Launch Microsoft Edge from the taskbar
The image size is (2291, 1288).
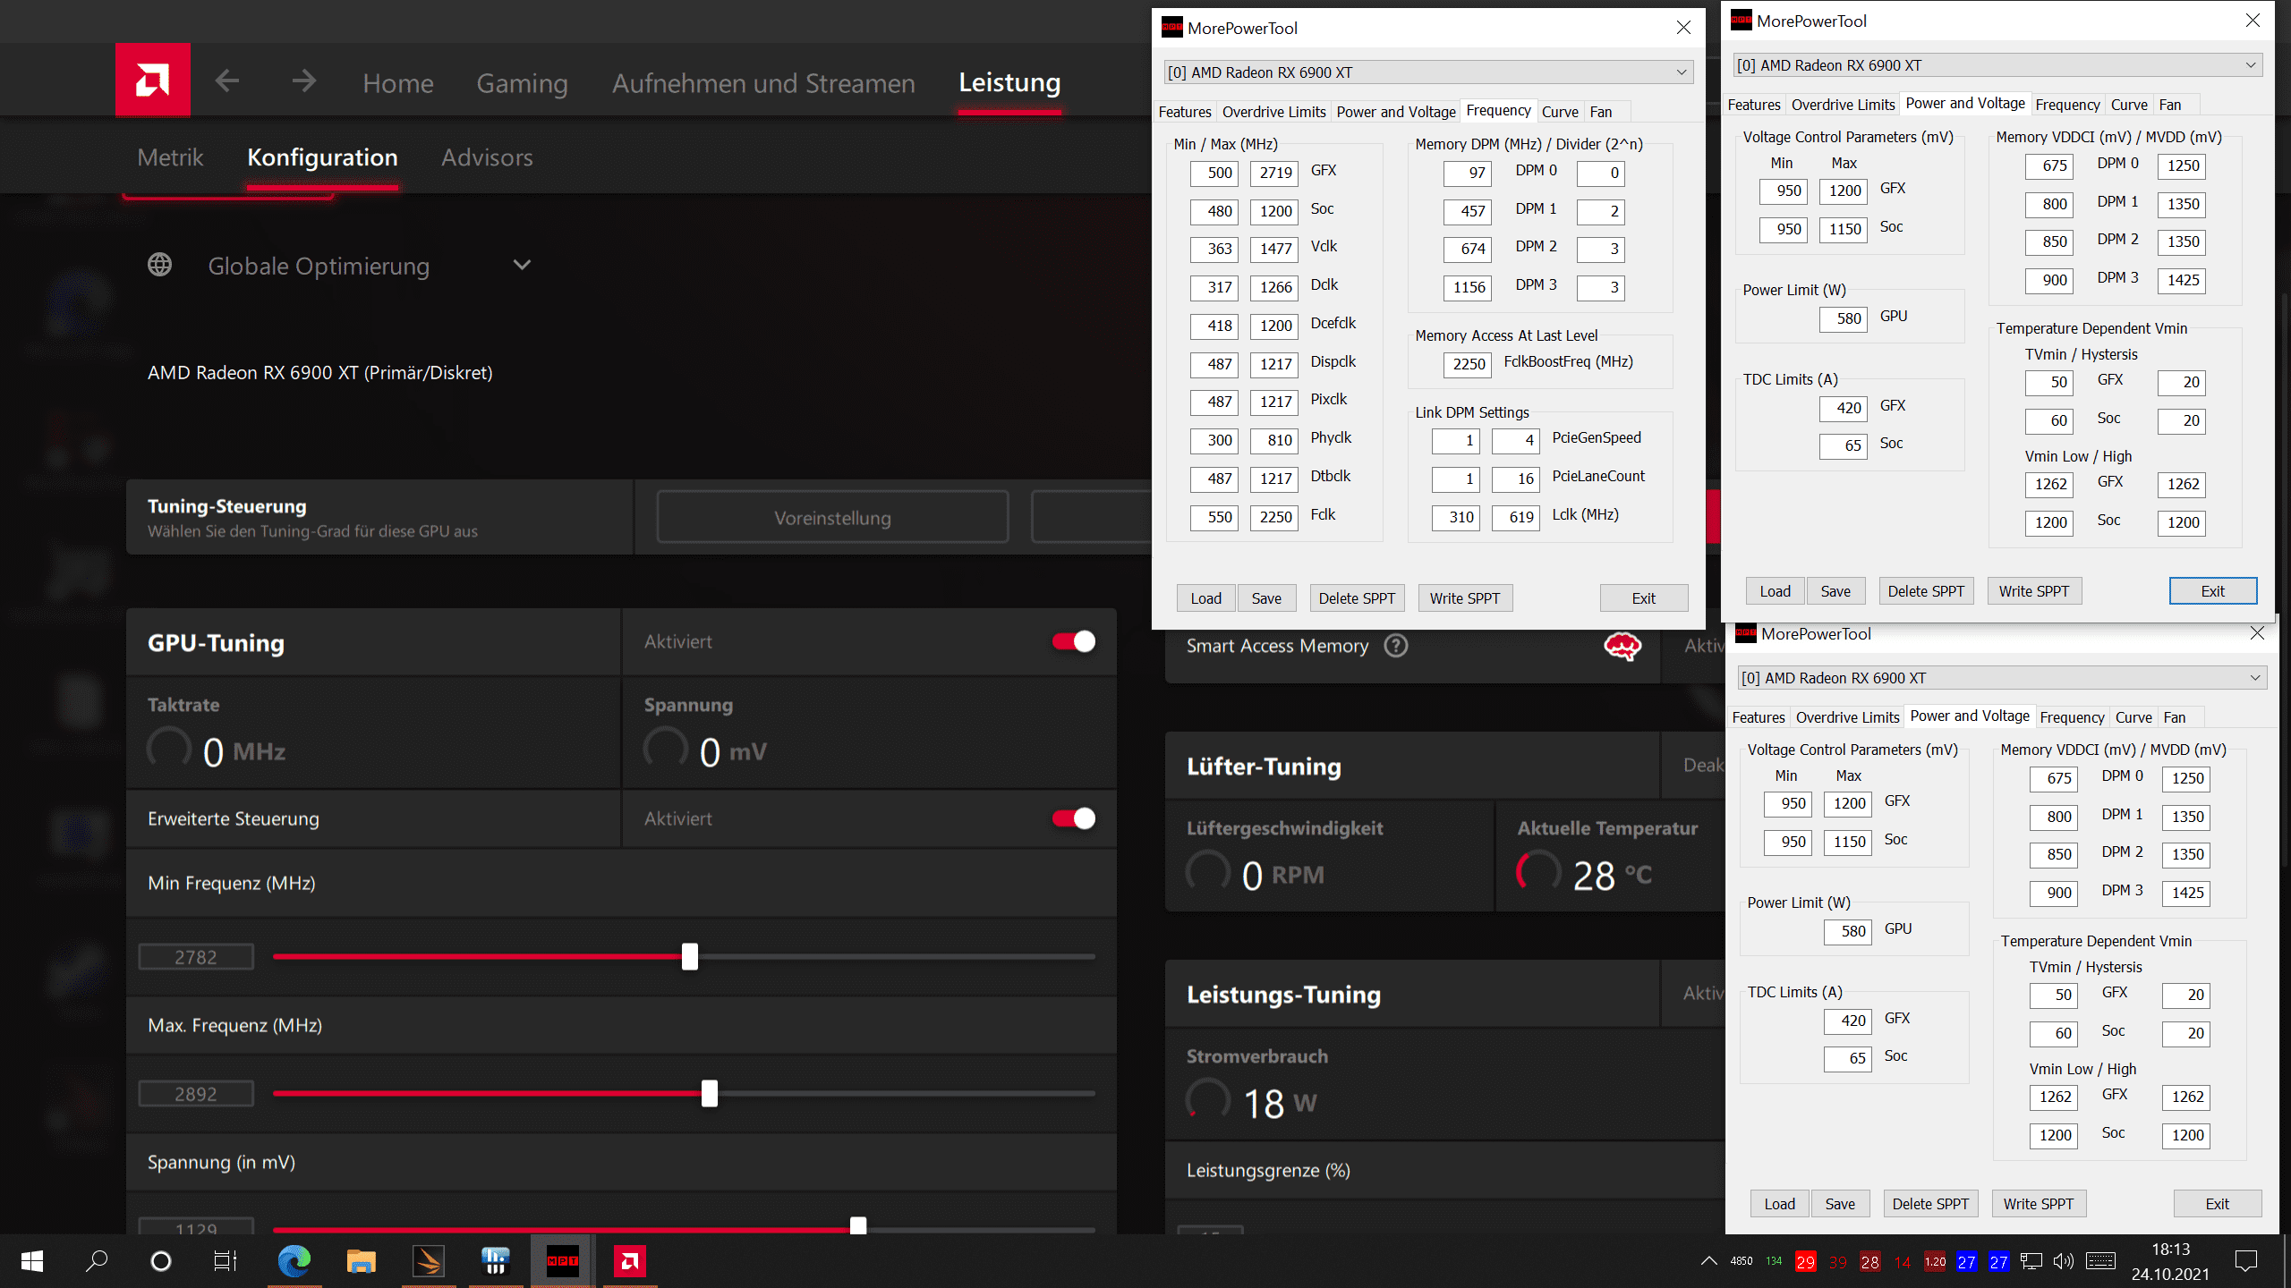tap(294, 1261)
